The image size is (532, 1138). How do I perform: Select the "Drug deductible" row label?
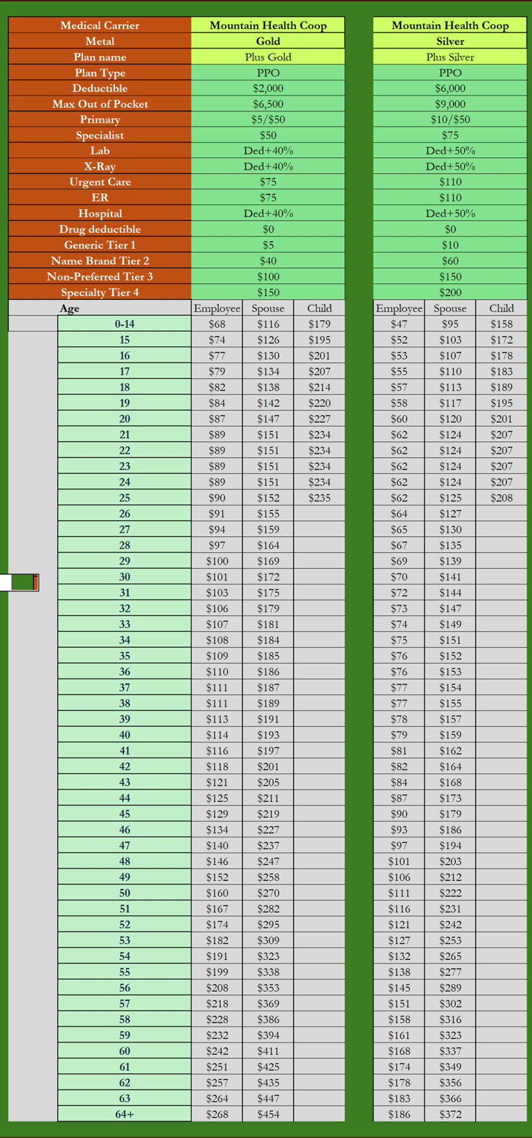click(x=100, y=229)
